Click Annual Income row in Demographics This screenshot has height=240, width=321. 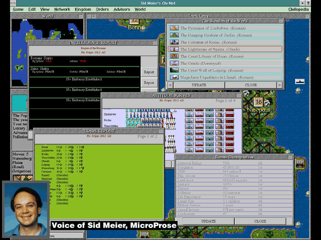coord(234,209)
